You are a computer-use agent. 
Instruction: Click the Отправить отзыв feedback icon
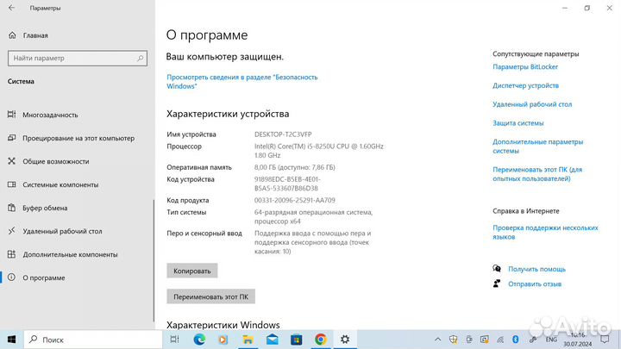497,284
